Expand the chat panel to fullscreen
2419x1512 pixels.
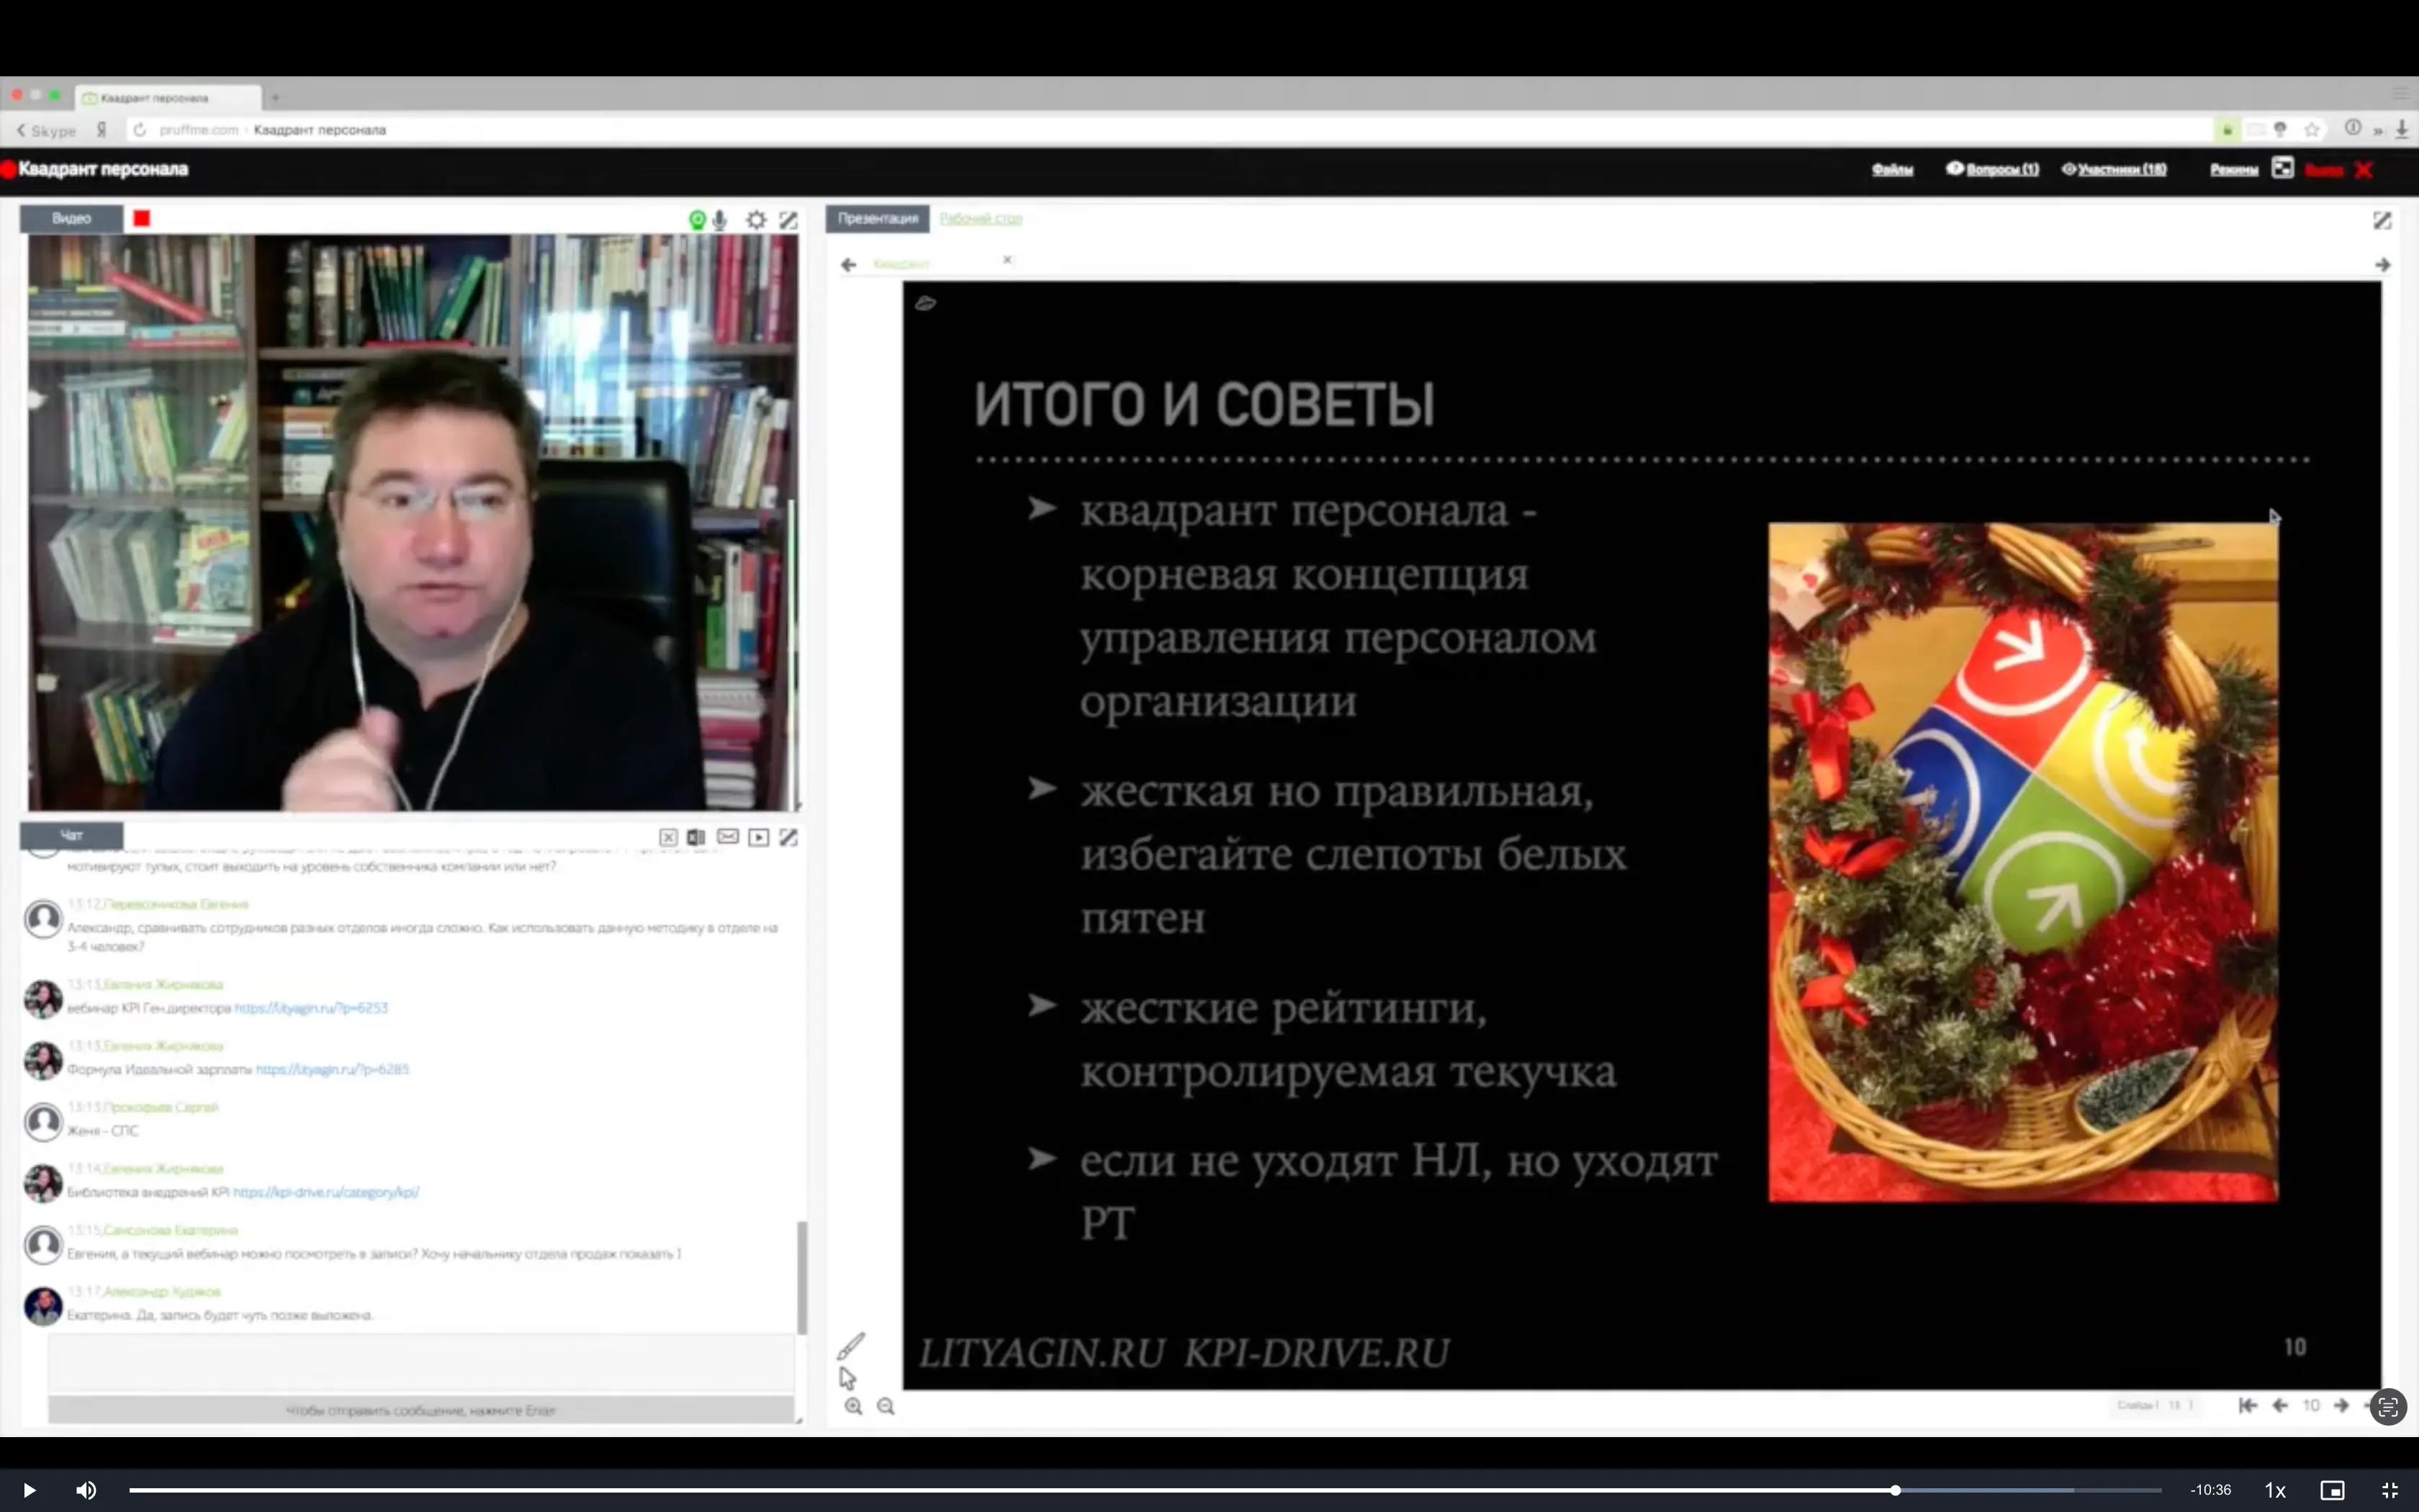(x=788, y=837)
